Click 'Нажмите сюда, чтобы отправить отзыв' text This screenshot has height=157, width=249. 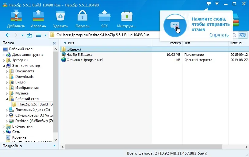[x=211, y=24]
